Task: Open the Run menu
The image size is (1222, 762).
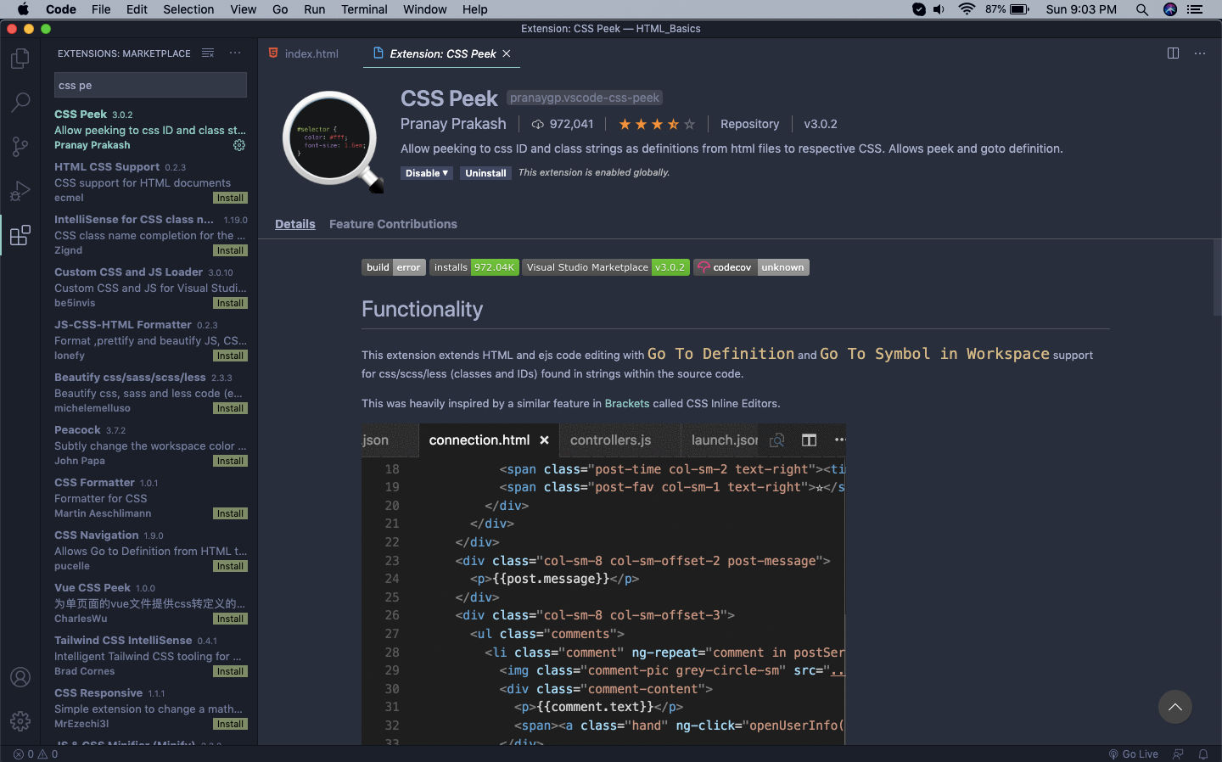Action: (x=314, y=9)
